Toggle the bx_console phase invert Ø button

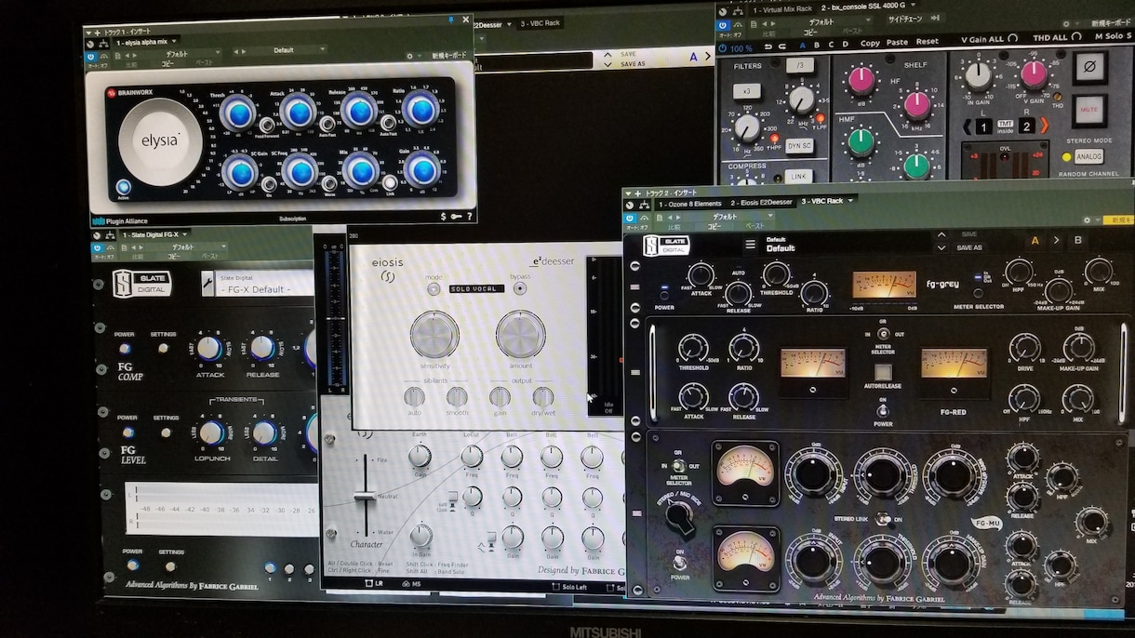click(1090, 68)
